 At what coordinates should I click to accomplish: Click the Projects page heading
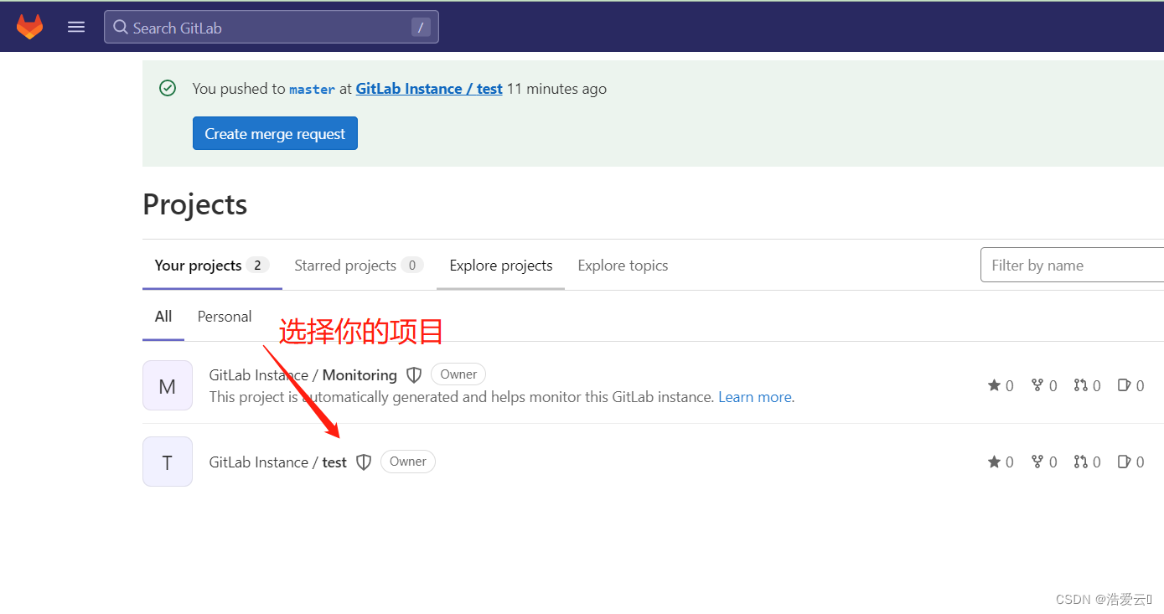[195, 204]
